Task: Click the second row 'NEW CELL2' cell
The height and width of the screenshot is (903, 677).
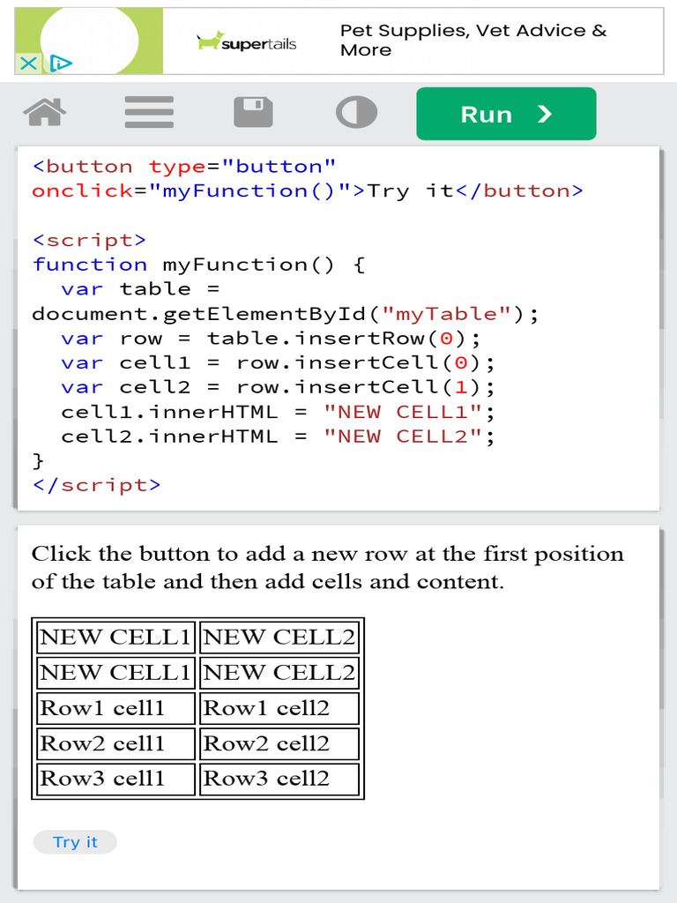Action: pyautogui.click(x=279, y=672)
